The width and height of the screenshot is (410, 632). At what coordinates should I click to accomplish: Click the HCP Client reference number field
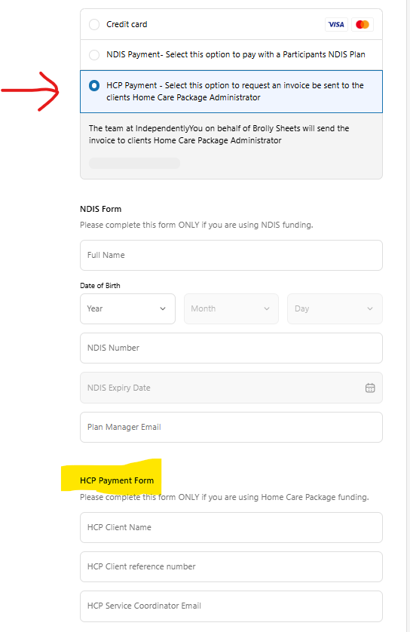[231, 566]
